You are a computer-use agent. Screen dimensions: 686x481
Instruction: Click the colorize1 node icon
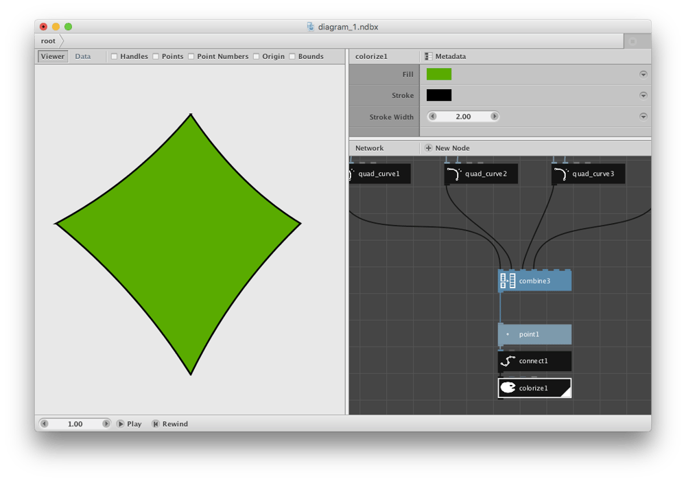pos(508,388)
